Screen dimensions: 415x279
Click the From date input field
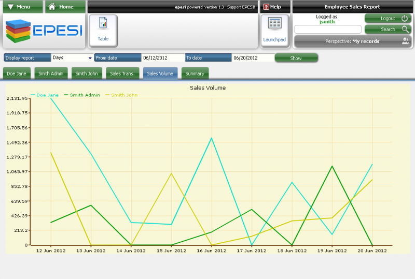point(163,58)
